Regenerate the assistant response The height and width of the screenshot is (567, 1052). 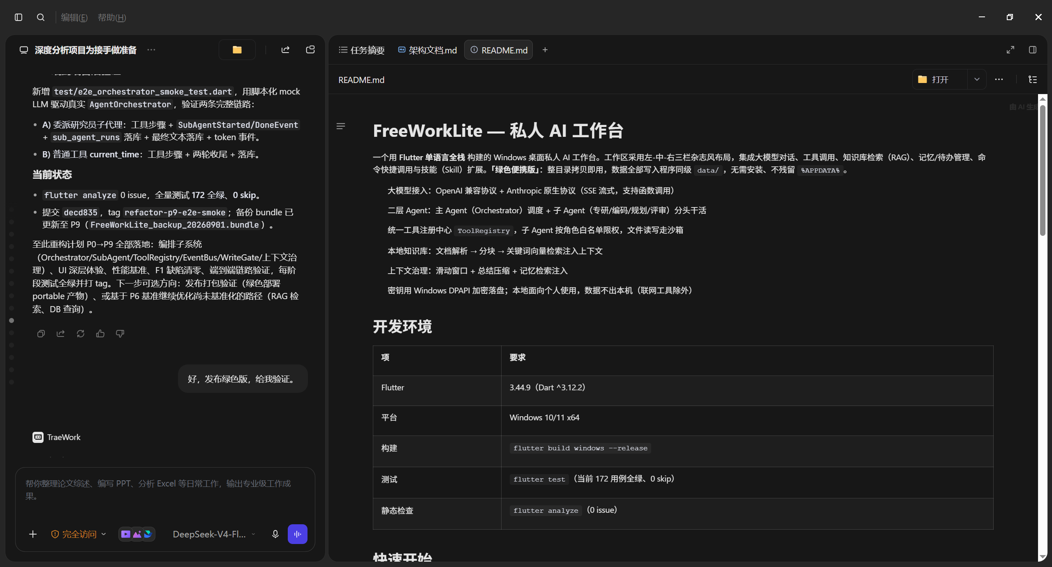pos(81,334)
